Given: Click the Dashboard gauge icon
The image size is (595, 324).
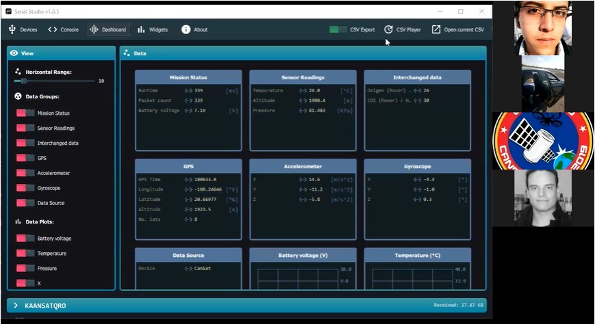Looking at the screenshot, I should point(94,29).
